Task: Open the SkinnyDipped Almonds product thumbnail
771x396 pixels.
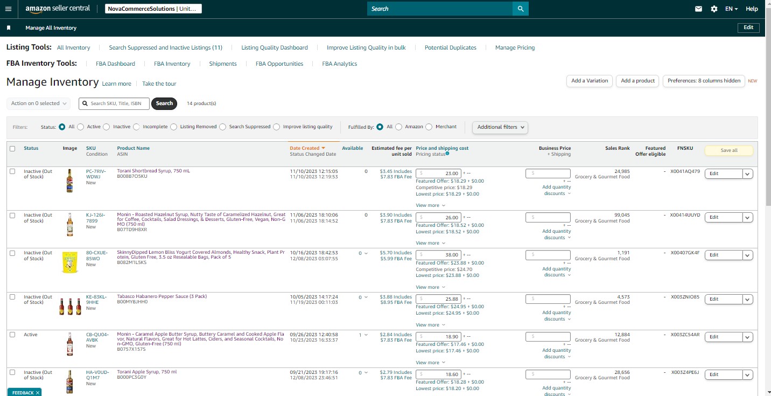Action: click(69, 262)
